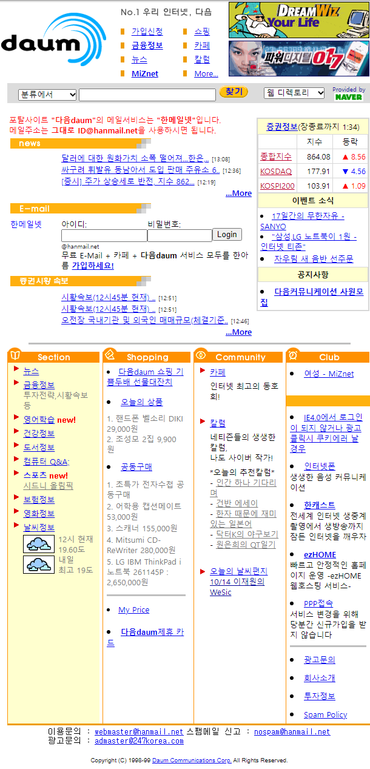Open 도서정보 in the Section list
Screen dimensions: 370x769
tap(39, 448)
